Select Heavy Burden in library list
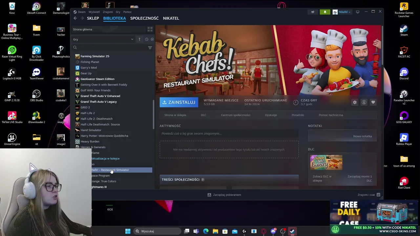This screenshot has height=236, width=420. [x=90, y=142]
